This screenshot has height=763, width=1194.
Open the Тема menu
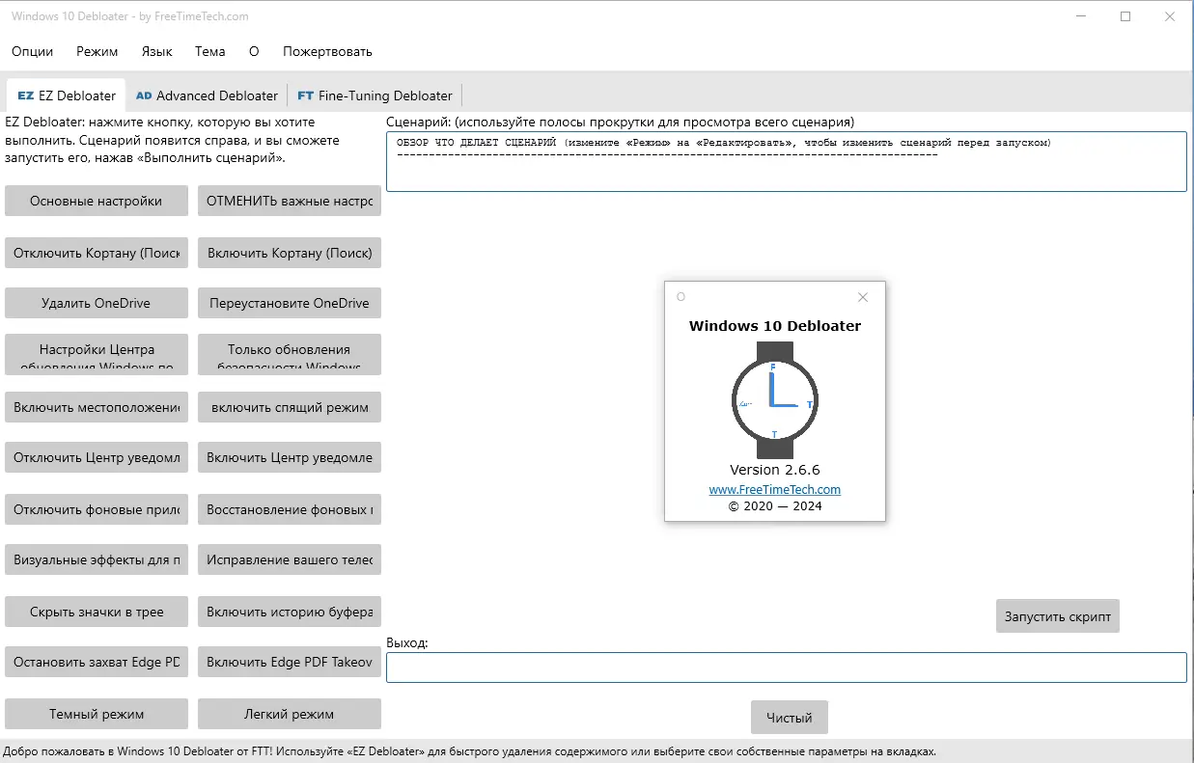209,51
